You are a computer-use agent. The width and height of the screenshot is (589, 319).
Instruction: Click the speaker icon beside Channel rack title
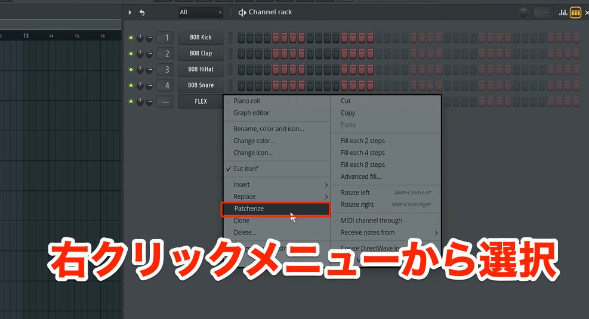pyautogui.click(x=242, y=13)
